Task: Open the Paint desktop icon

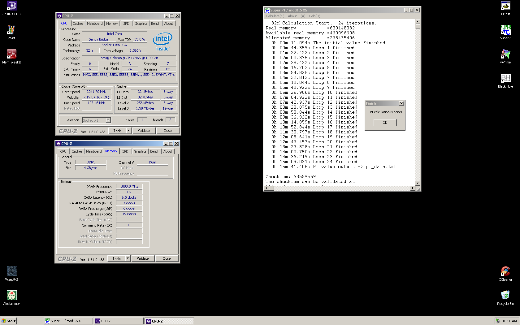Action: (11, 32)
